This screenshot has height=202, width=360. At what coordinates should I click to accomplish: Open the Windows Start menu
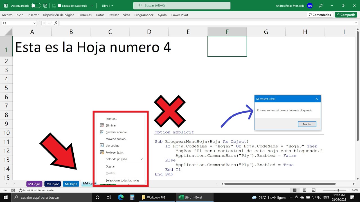point(6,197)
